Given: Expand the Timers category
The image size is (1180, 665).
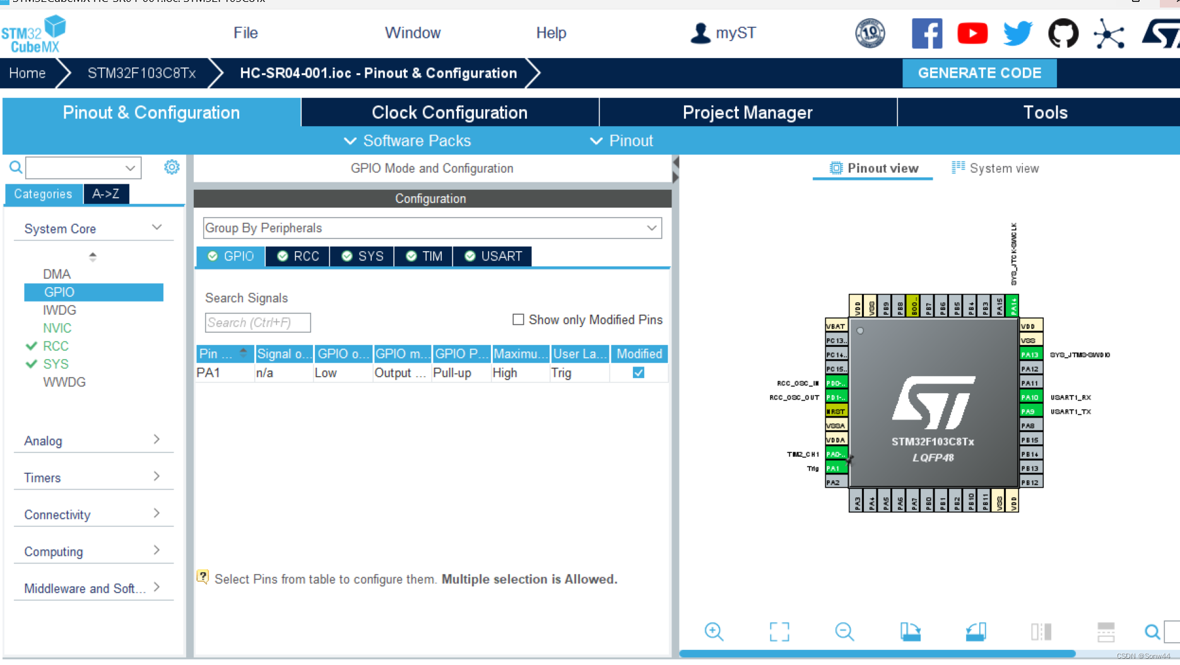Looking at the screenshot, I should [x=156, y=477].
